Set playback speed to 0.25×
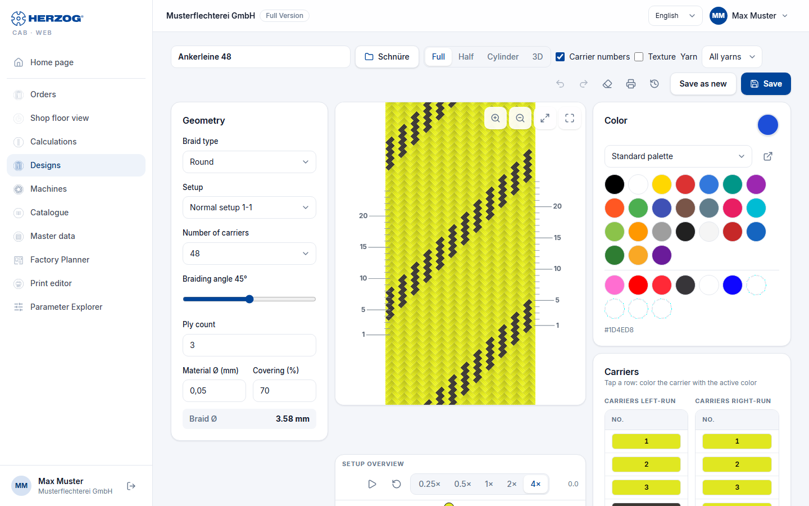Screen dimensions: 809x506 [x=429, y=484]
